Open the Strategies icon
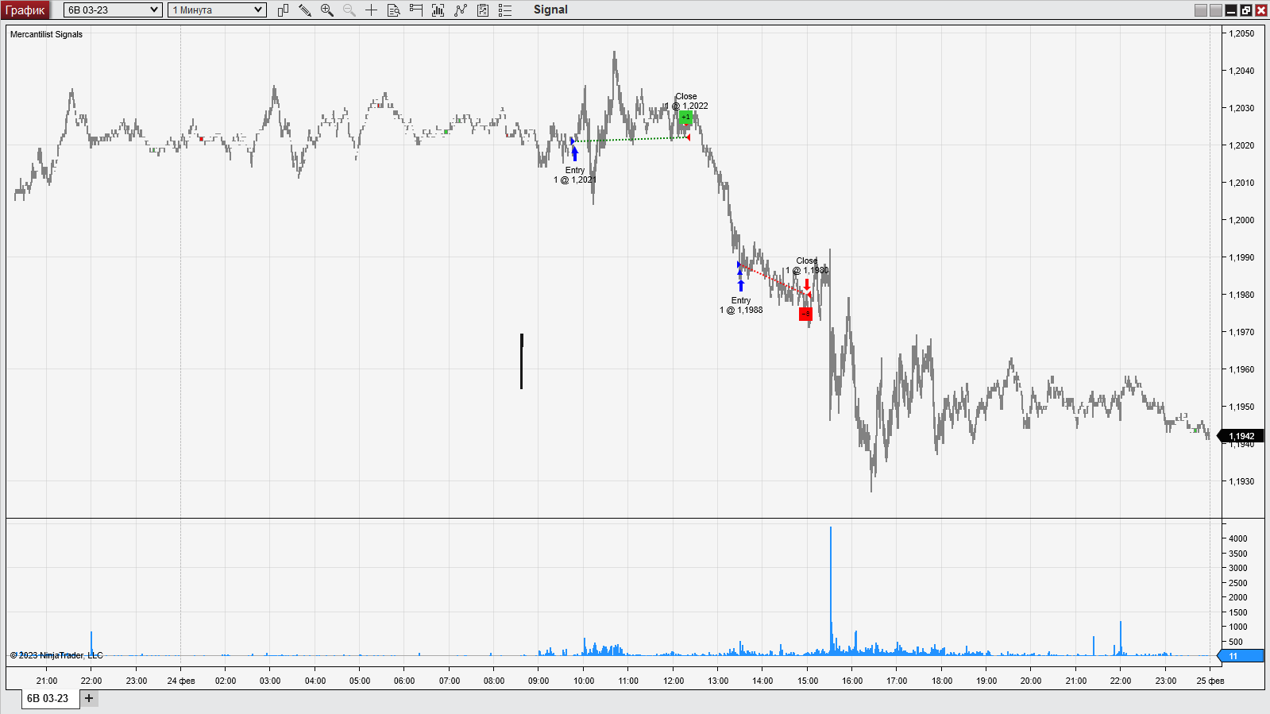This screenshot has height=714, width=1270. 461,10
